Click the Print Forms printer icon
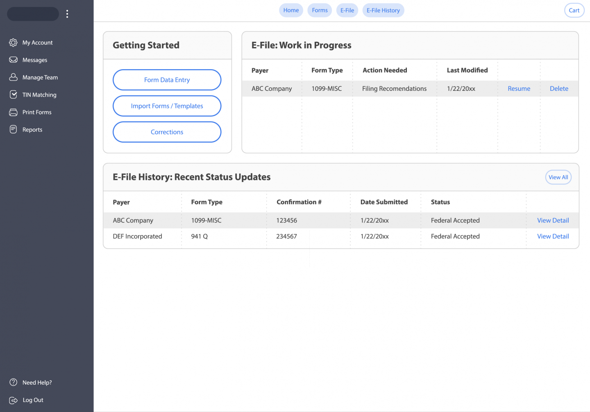Image resolution: width=590 pixels, height=412 pixels. click(x=13, y=112)
